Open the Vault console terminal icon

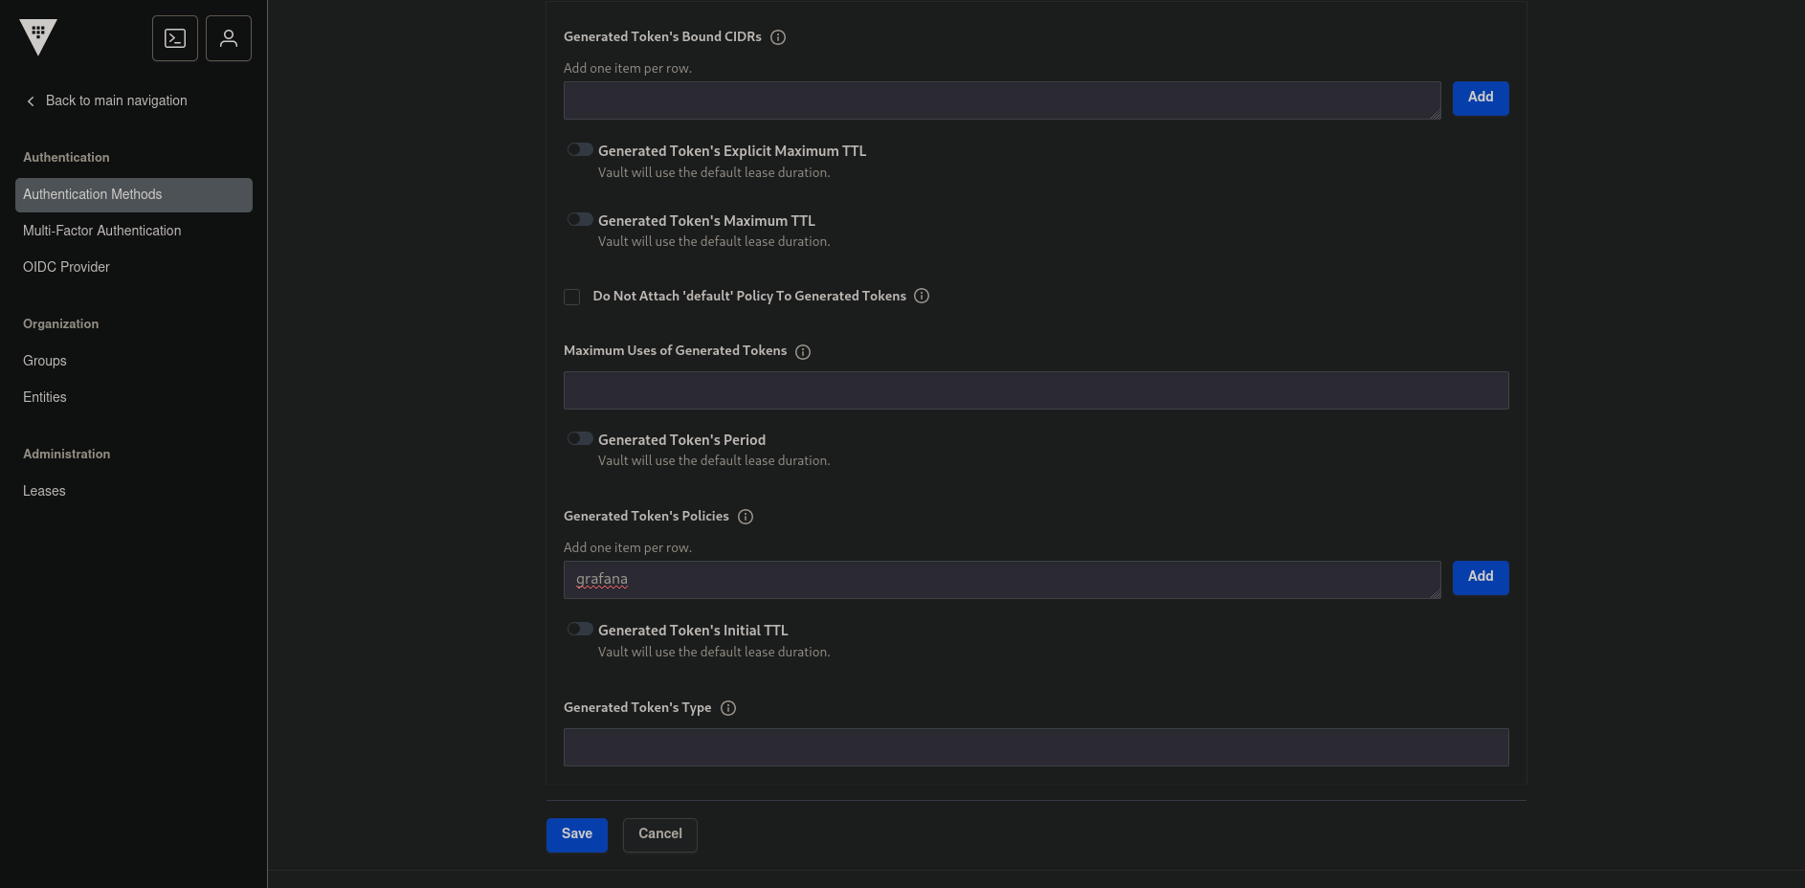[175, 38]
